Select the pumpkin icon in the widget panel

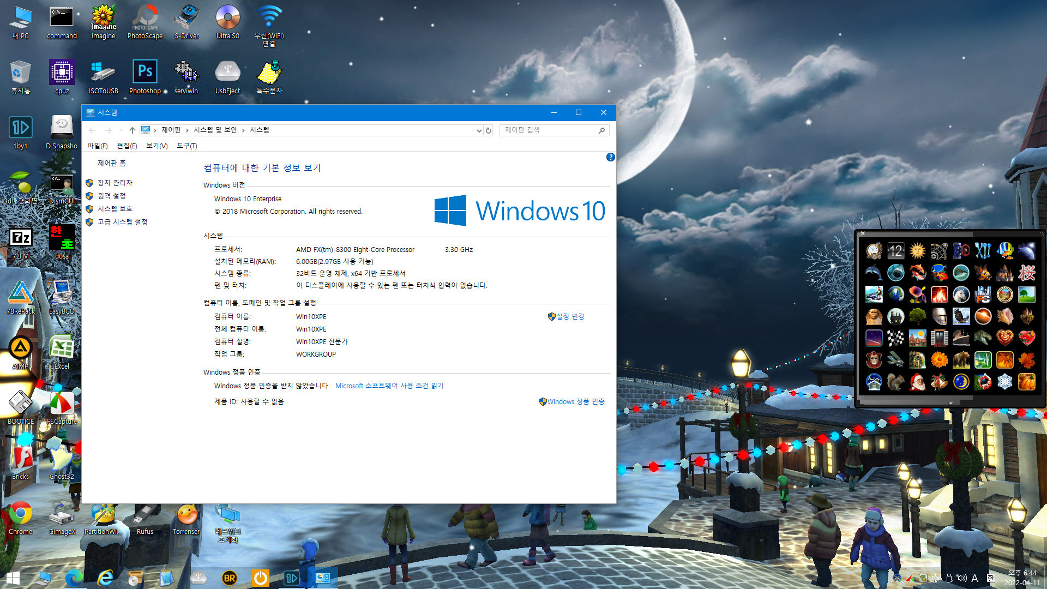pyautogui.click(x=1026, y=382)
